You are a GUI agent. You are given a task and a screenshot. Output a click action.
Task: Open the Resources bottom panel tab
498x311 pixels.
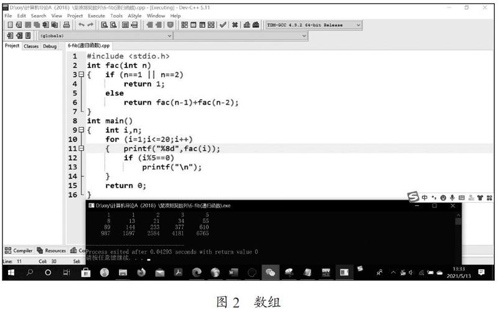tap(52, 251)
